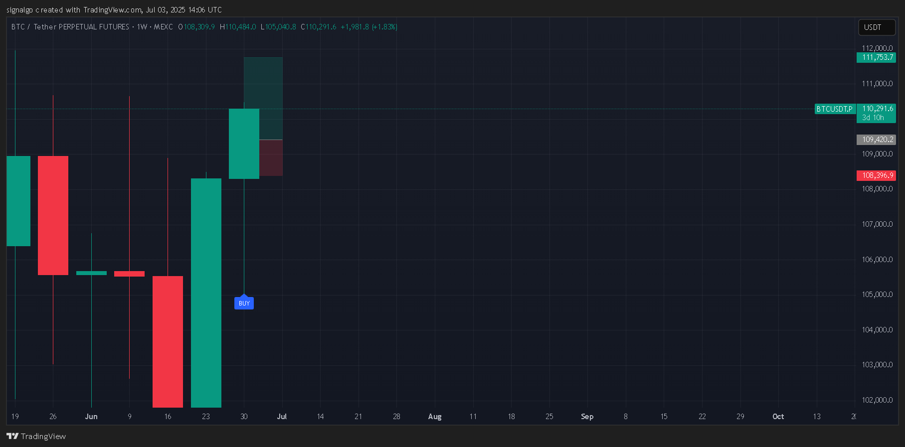The image size is (905, 447).
Task: Select the 108,396.9 stop-loss price label
Action: (876, 175)
